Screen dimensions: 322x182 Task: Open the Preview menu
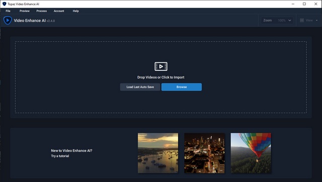click(x=25, y=11)
